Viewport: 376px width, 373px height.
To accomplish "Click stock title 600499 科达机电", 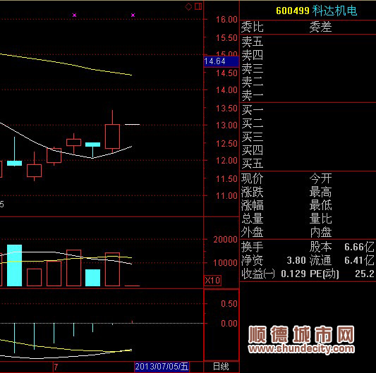I will click(x=316, y=11).
